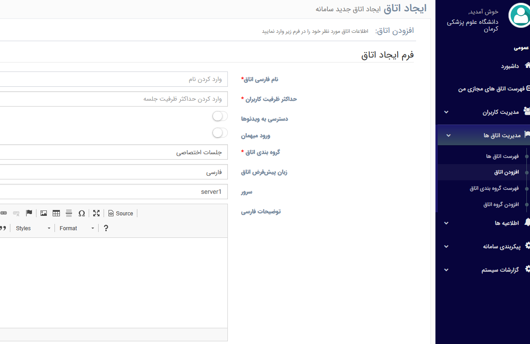Click the editor help question mark

pyautogui.click(x=106, y=228)
